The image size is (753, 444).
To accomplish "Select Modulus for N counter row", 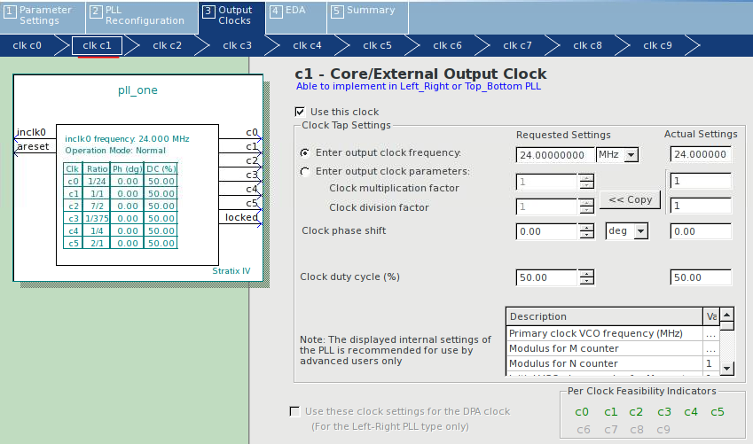I will coord(612,363).
